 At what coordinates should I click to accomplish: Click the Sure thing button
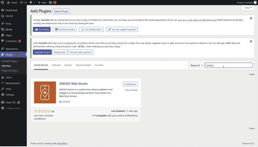(x=42, y=29)
